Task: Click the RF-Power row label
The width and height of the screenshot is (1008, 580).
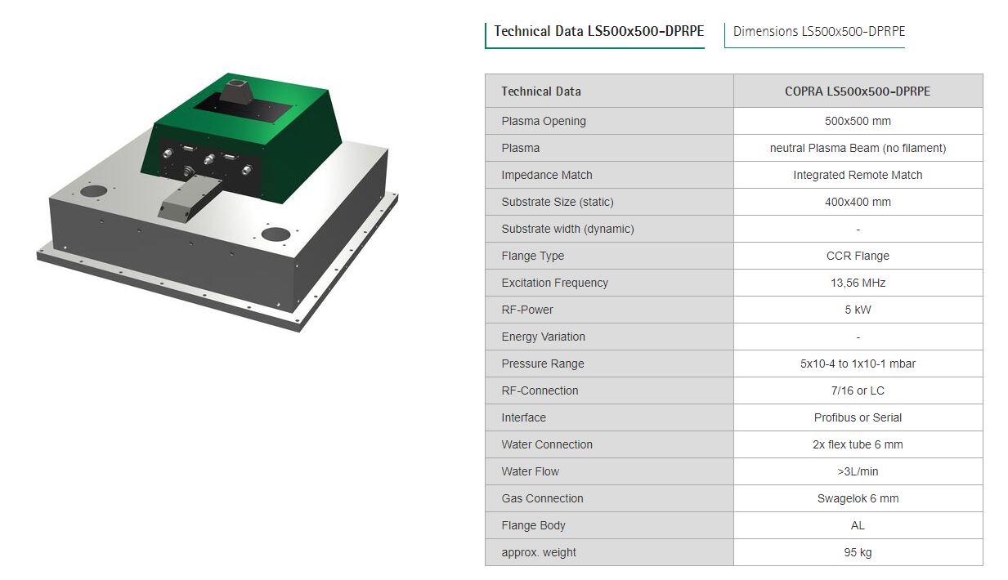Action: pyautogui.click(x=527, y=310)
